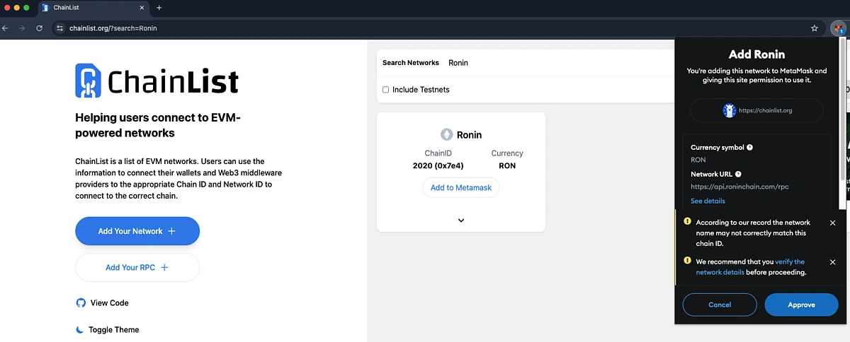Click the Toggle Theme link
850x342 pixels.
point(108,329)
